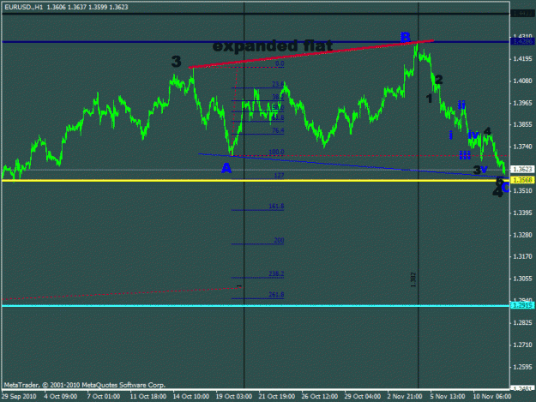Click price axis value 1.3395

tap(522, 213)
